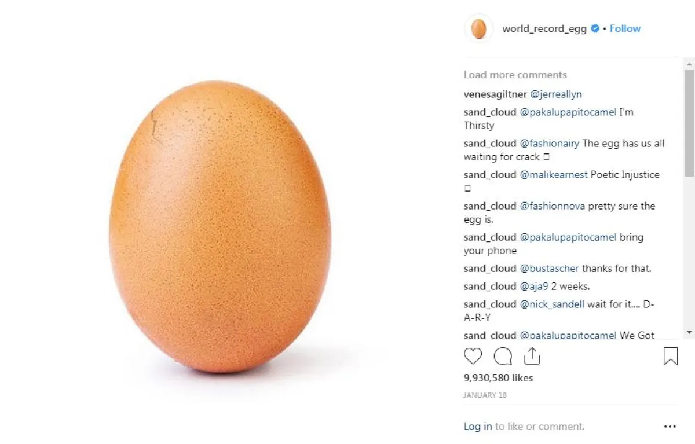
Task: Open @fashionairy mention link
Action: pyautogui.click(x=549, y=144)
